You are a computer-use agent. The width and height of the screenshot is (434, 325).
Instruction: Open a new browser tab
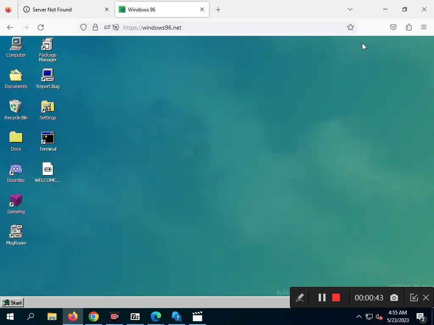point(218,10)
